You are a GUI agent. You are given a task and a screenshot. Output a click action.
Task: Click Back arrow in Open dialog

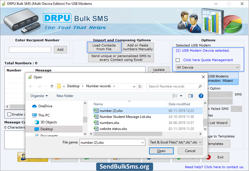point(31,86)
